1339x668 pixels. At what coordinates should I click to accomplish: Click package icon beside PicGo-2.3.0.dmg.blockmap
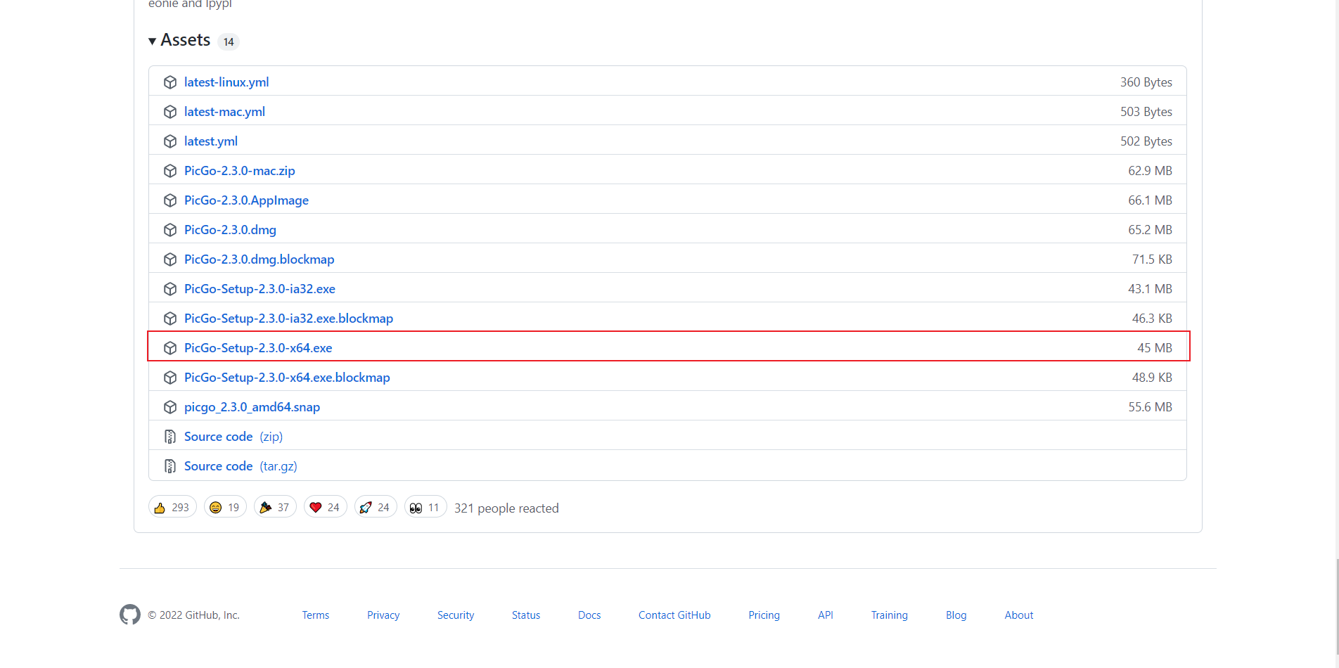point(169,259)
